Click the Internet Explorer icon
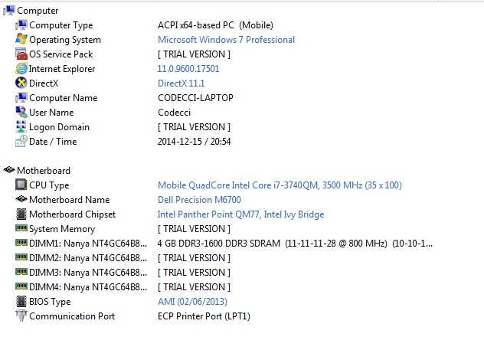 pyautogui.click(x=21, y=69)
